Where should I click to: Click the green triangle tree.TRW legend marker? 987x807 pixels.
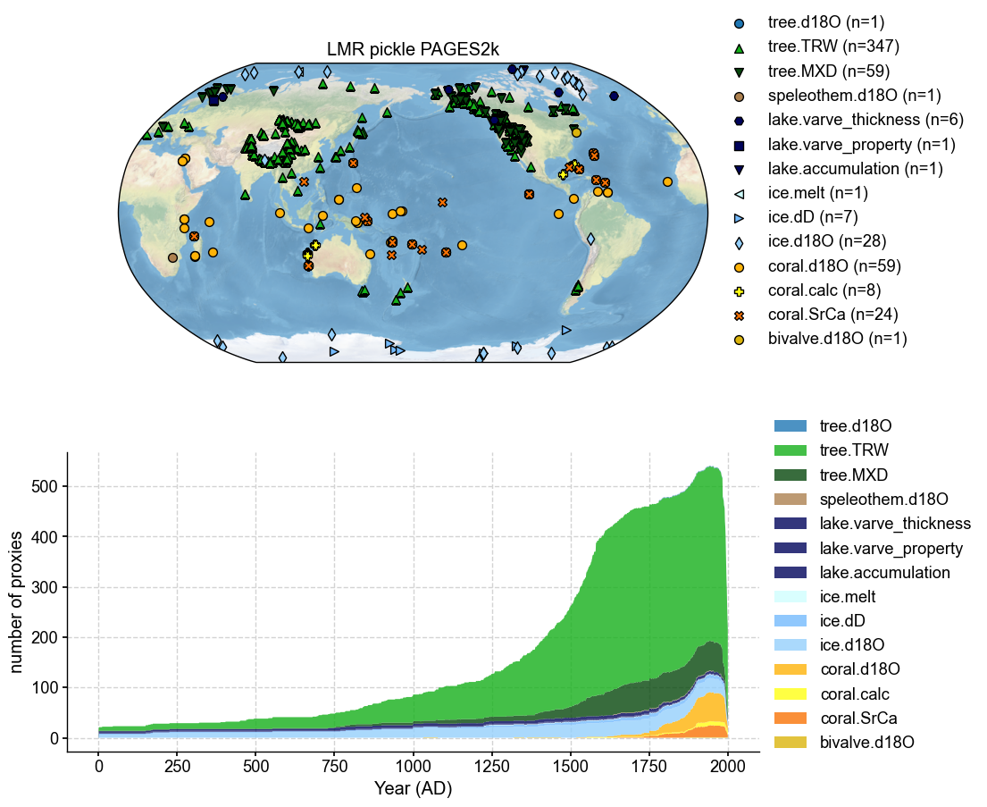pyautogui.click(x=738, y=46)
